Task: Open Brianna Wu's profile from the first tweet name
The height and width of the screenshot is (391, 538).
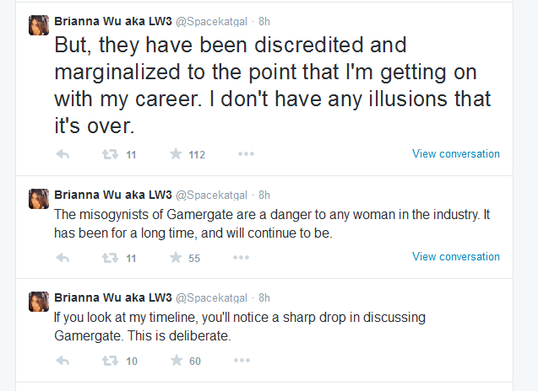Action: pos(113,21)
